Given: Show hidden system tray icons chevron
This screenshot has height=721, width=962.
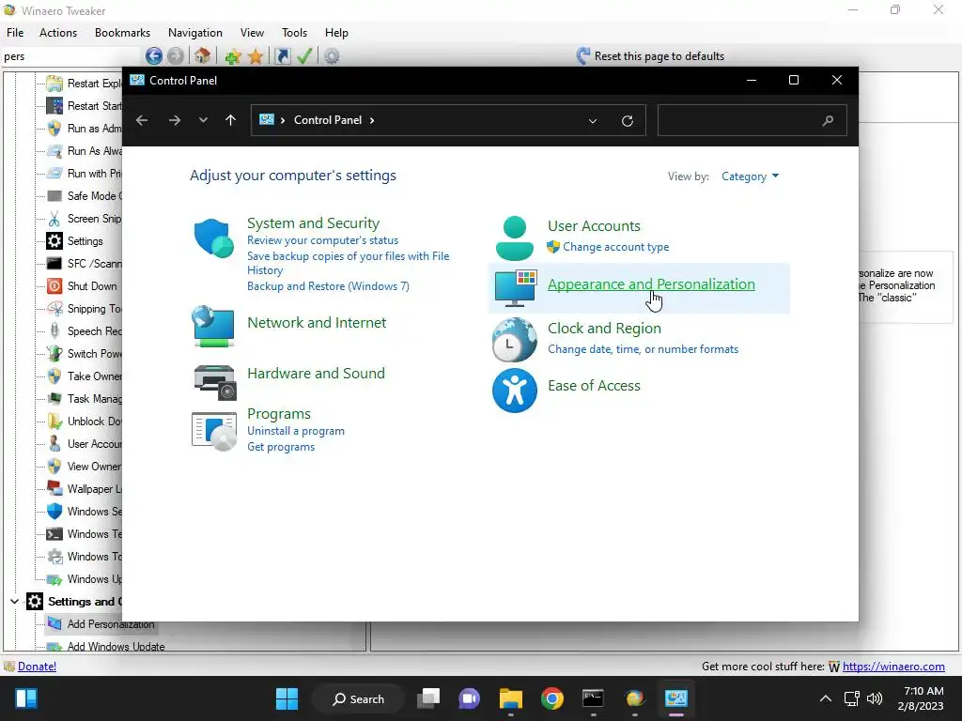Looking at the screenshot, I should [826, 698].
